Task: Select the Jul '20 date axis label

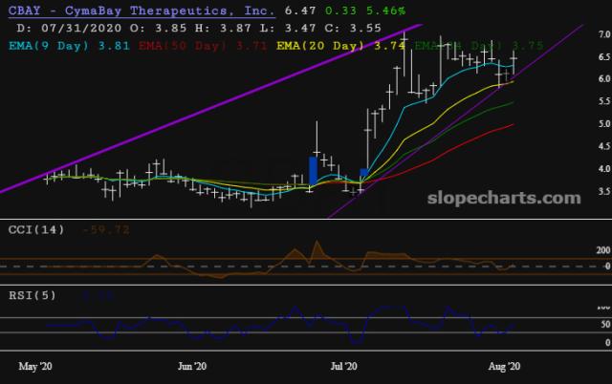Action: 343,366
